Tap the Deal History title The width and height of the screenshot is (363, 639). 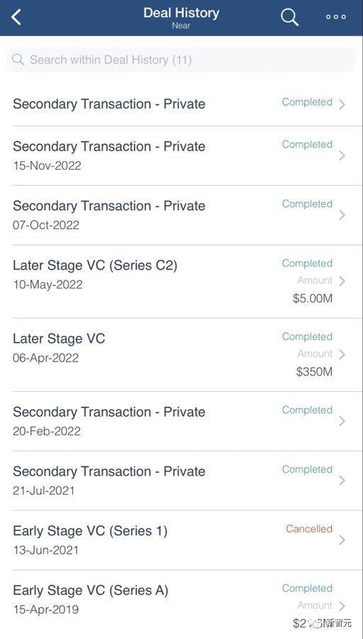[181, 13]
